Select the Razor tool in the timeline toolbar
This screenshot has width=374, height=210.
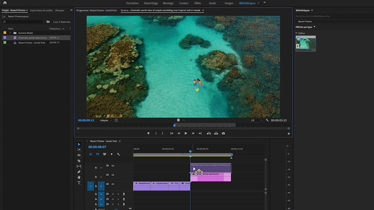[x=79, y=161]
